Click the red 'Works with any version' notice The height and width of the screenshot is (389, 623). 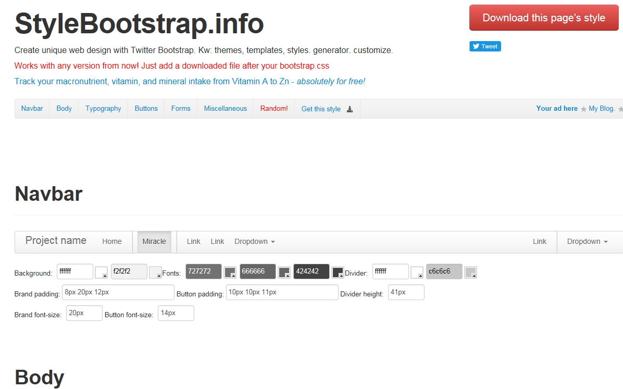pos(172,66)
